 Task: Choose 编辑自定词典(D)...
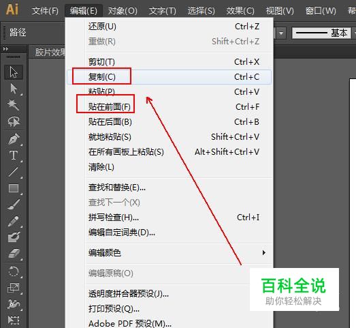169,233
